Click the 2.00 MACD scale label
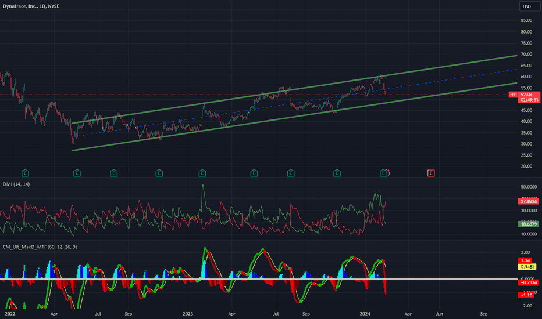542x319 pixels. pyautogui.click(x=525, y=253)
